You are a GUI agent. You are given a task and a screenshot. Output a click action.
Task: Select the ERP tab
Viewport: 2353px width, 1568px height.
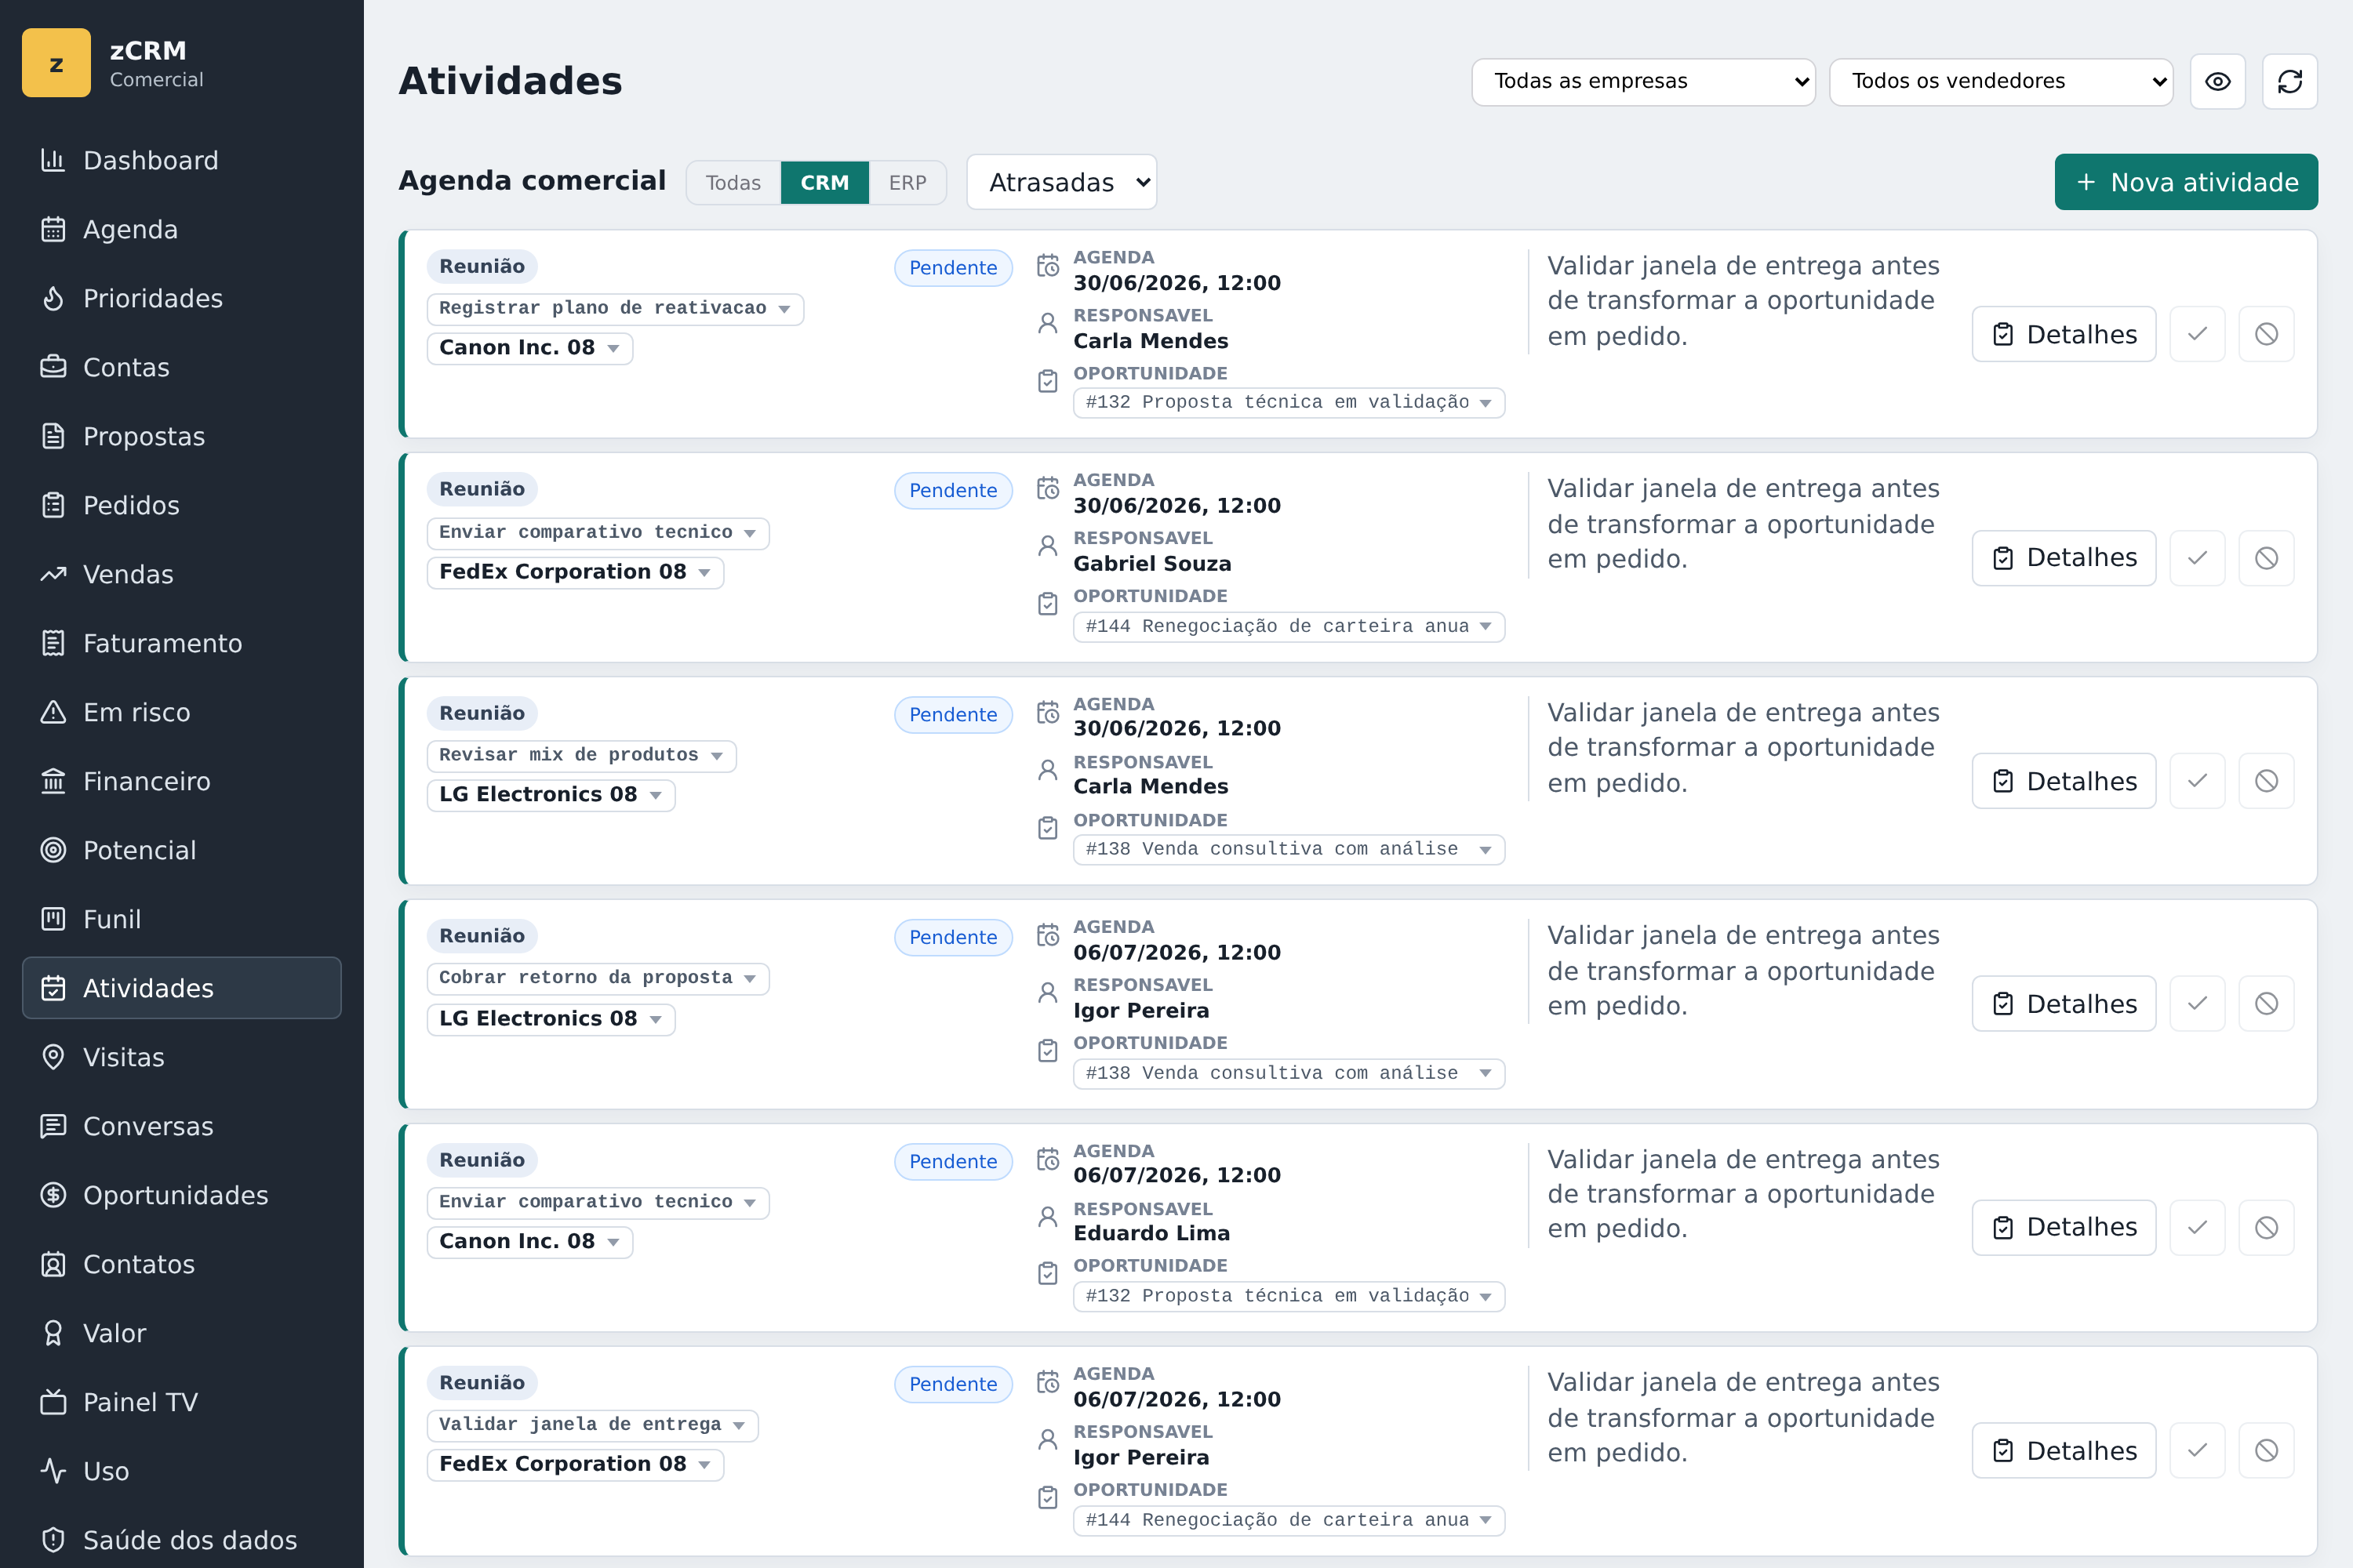[x=907, y=183]
